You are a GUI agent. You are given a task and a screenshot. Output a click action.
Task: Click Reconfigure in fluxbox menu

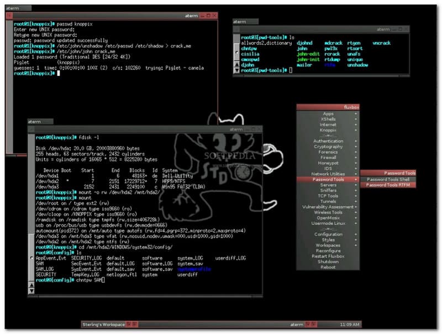pyautogui.click(x=328, y=251)
